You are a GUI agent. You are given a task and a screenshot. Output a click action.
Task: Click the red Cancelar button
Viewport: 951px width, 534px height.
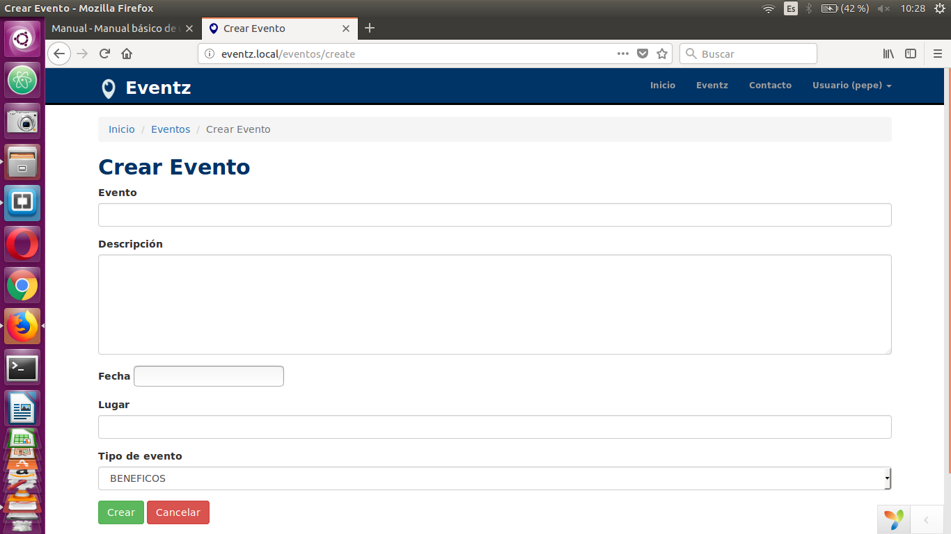pyautogui.click(x=178, y=512)
